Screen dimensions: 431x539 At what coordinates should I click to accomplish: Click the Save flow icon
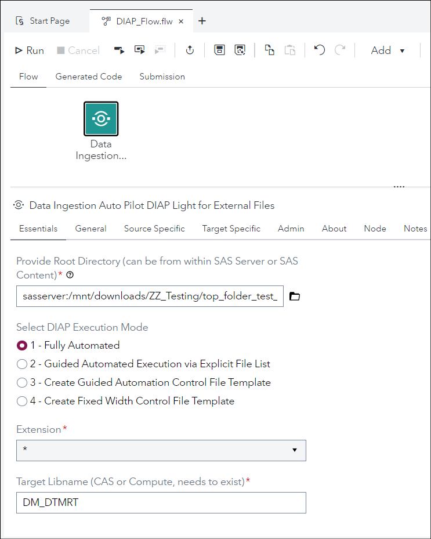219,50
